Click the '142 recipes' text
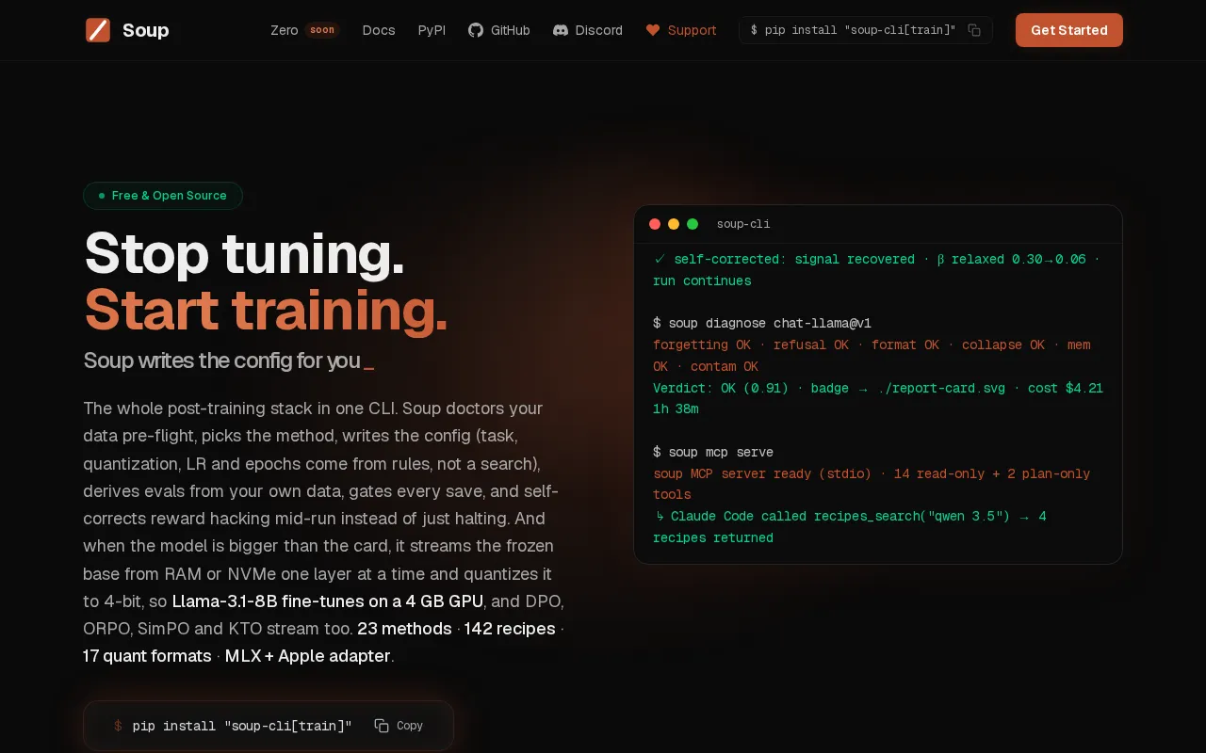 510,629
